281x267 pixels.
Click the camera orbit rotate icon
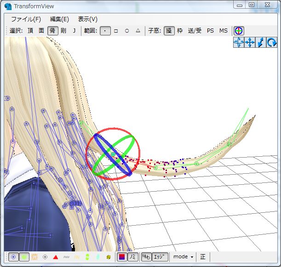point(239,42)
